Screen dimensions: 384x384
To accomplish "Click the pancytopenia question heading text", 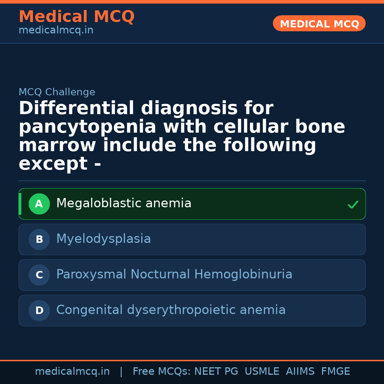I will 182,136.
